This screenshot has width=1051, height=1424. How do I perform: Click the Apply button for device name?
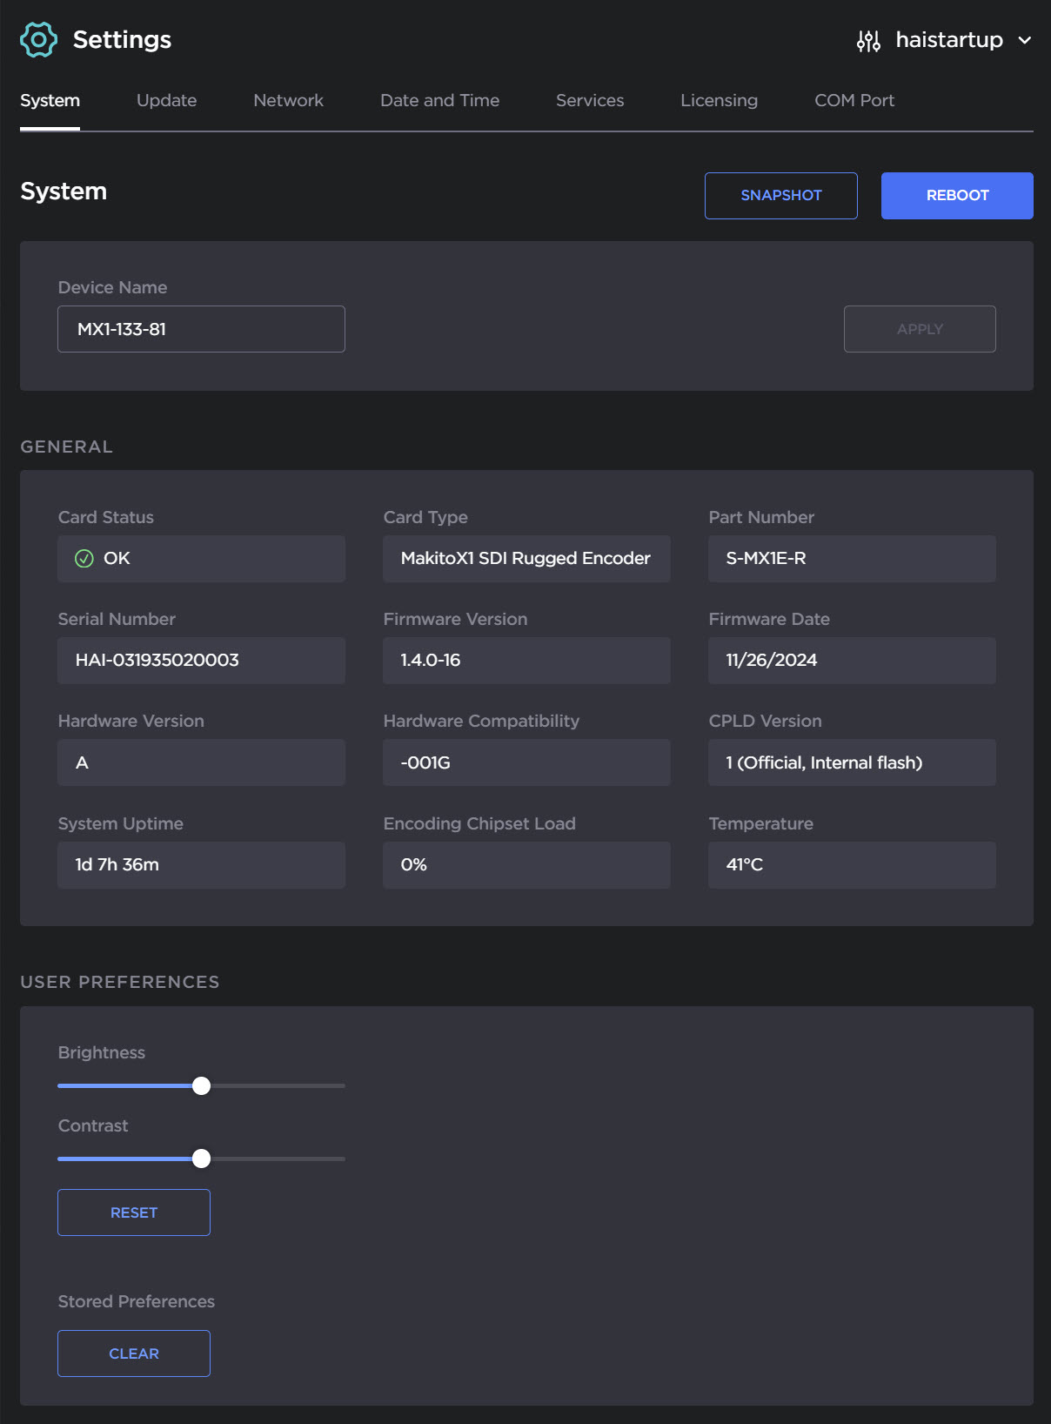point(919,329)
